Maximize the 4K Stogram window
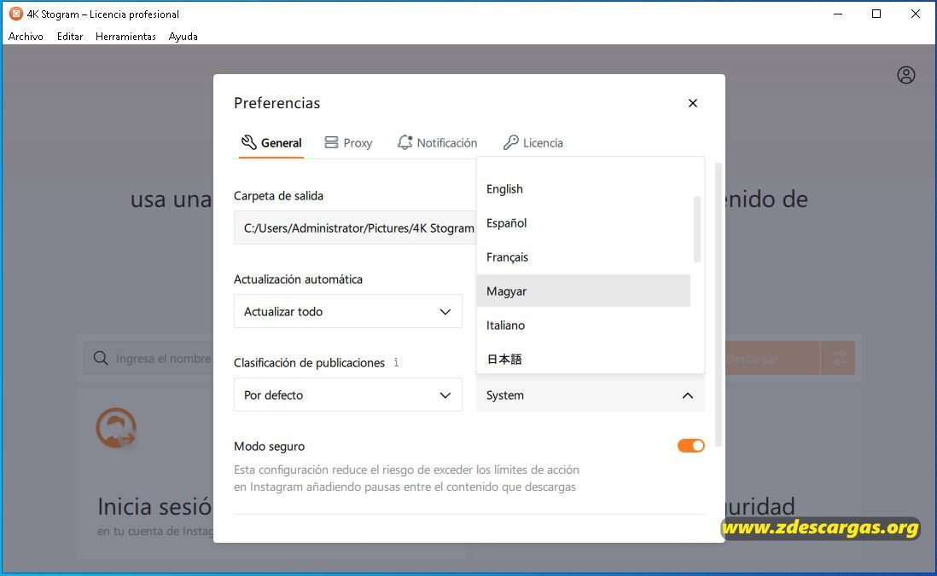The height and width of the screenshot is (576, 937). click(x=876, y=14)
